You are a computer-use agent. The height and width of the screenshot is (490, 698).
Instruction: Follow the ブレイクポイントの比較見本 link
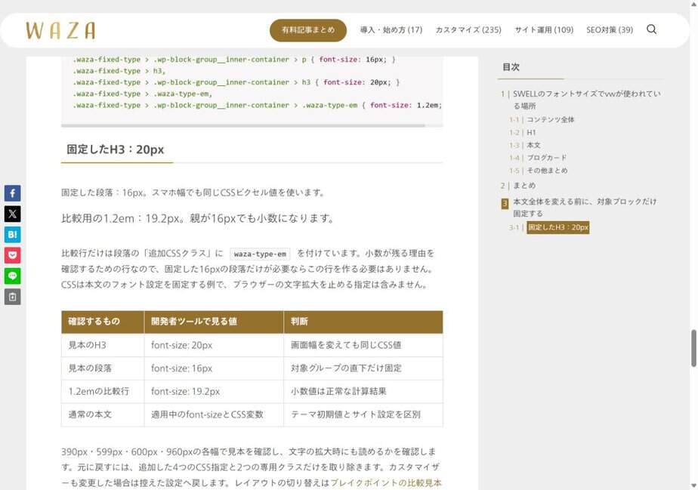click(x=386, y=483)
